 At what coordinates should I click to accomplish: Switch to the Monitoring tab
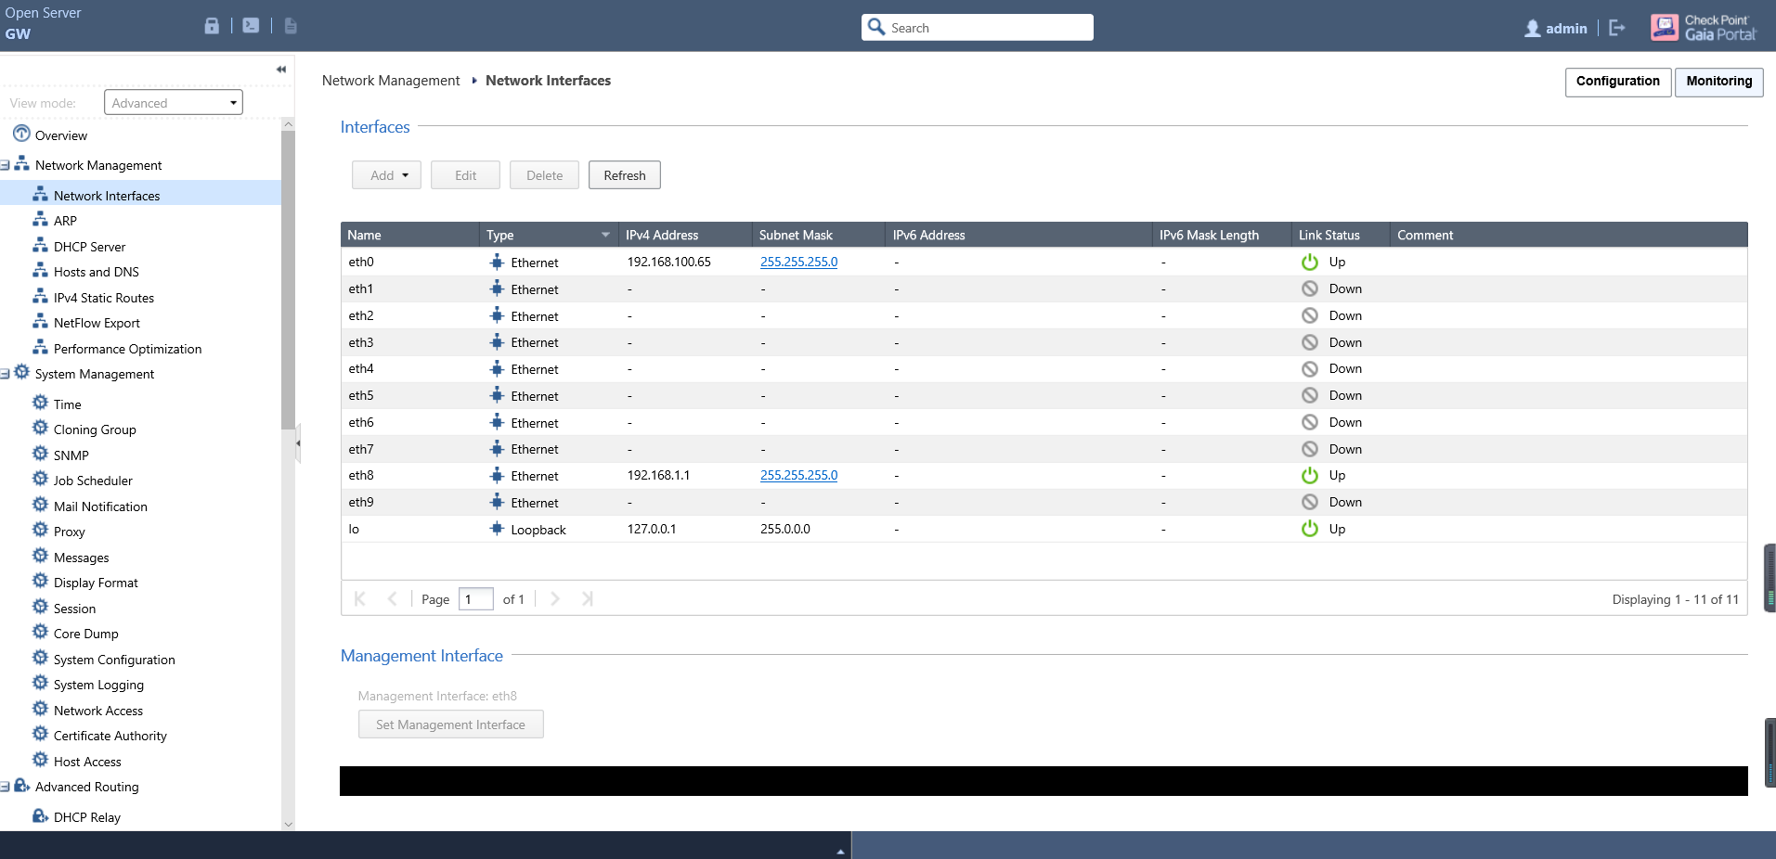click(1719, 82)
